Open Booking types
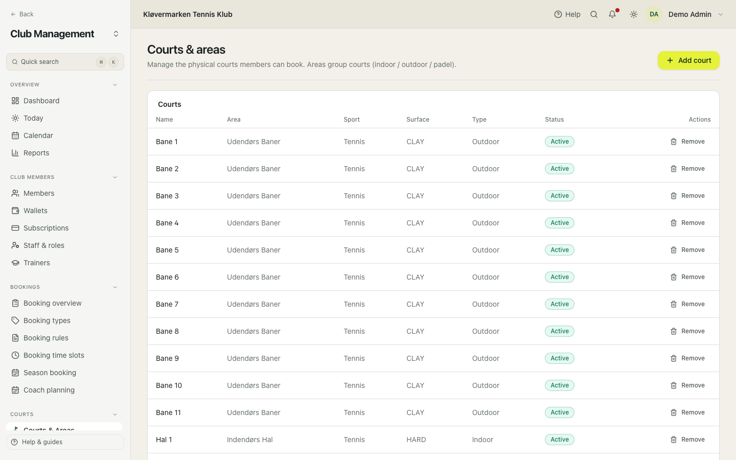 click(65, 320)
